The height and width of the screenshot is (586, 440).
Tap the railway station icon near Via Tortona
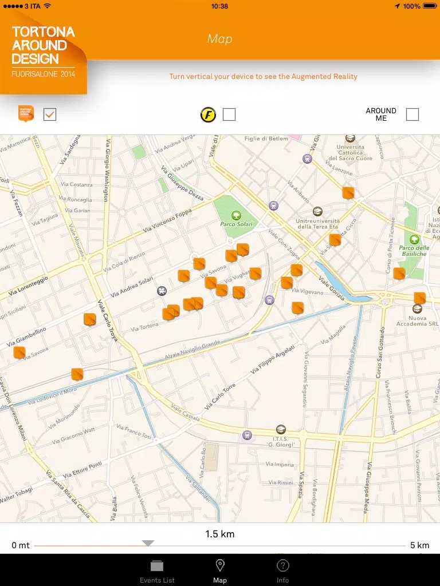[269, 300]
